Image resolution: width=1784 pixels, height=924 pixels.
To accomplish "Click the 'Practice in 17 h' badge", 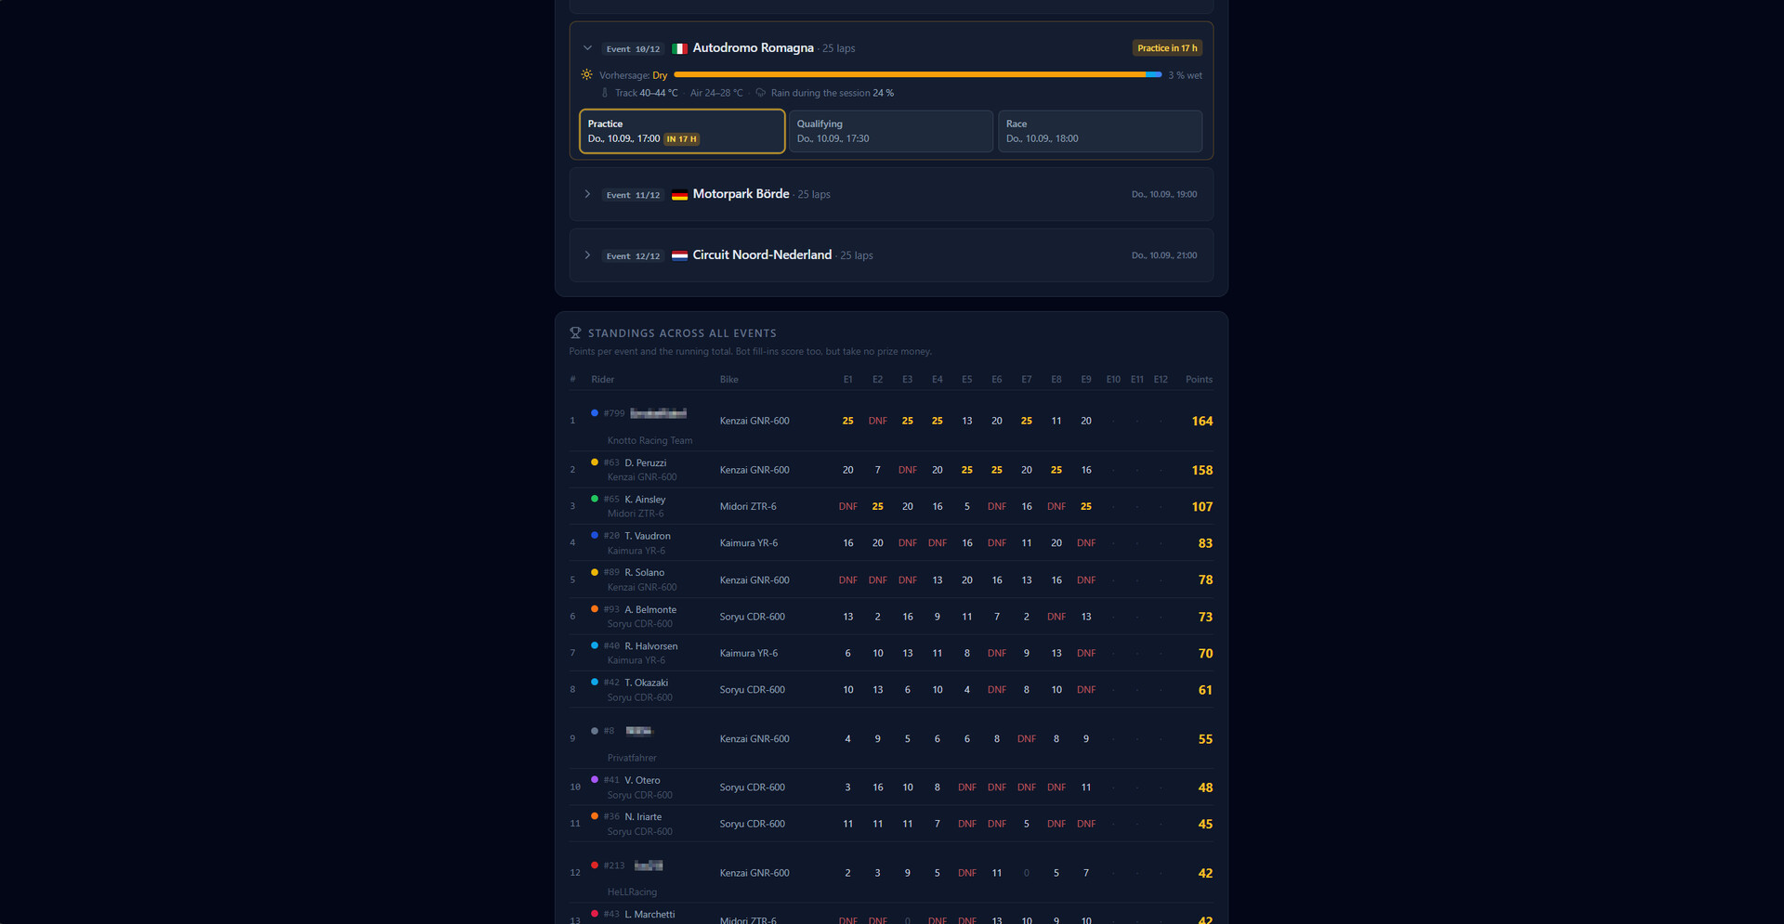I will coord(1167,48).
